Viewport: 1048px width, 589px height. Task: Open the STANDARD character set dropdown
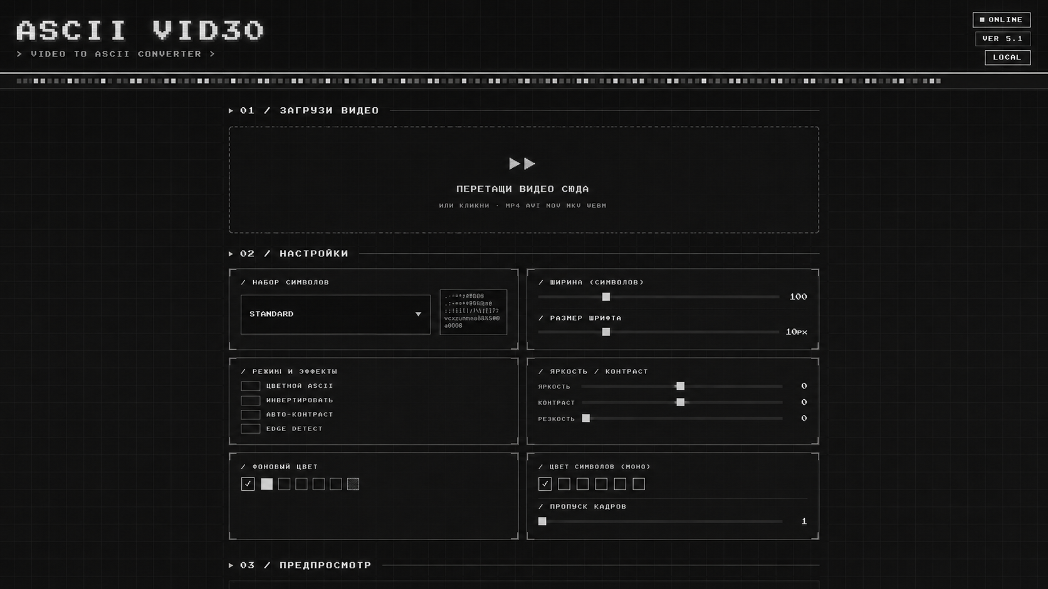tap(335, 314)
